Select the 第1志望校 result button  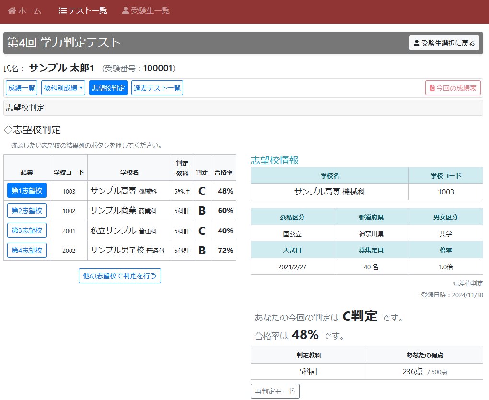[x=27, y=191]
